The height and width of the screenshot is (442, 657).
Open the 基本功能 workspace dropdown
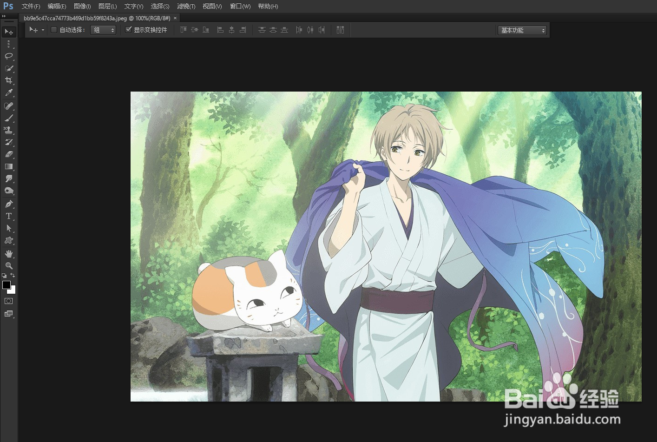(x=522, y=30)
